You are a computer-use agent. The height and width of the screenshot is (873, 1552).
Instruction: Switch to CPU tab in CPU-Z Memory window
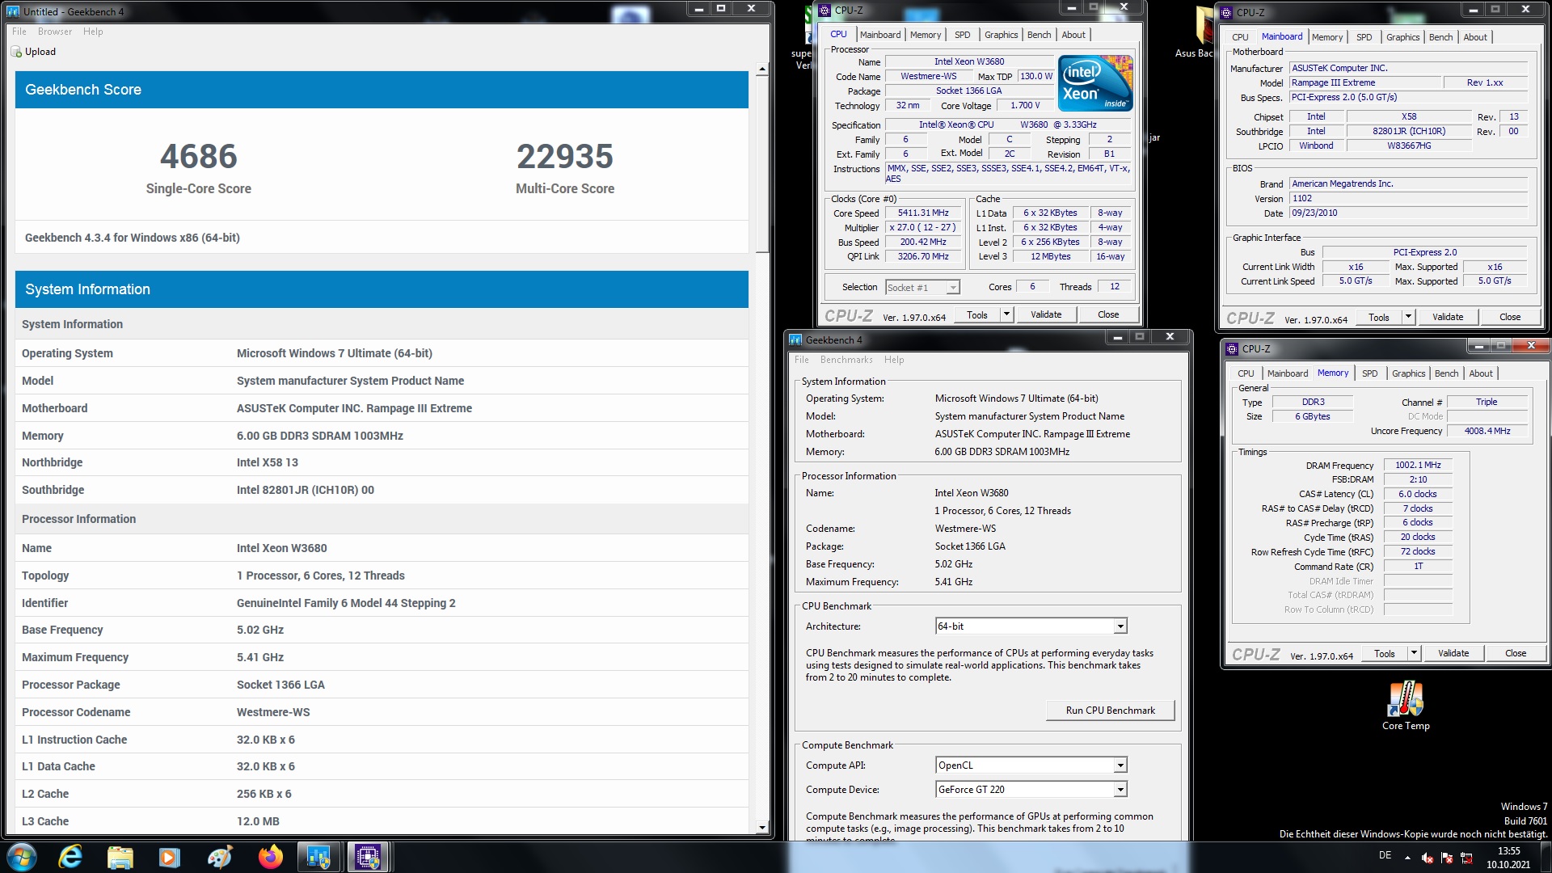tap(1246, 373)
